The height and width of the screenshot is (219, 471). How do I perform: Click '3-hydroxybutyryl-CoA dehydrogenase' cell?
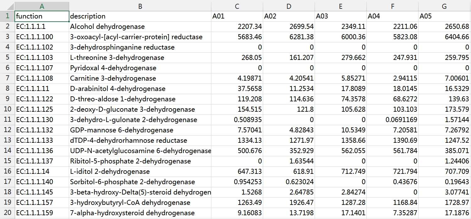coord(140,203)
